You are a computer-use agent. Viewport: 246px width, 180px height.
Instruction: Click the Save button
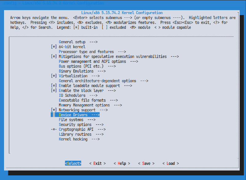[x=146, y=163]
